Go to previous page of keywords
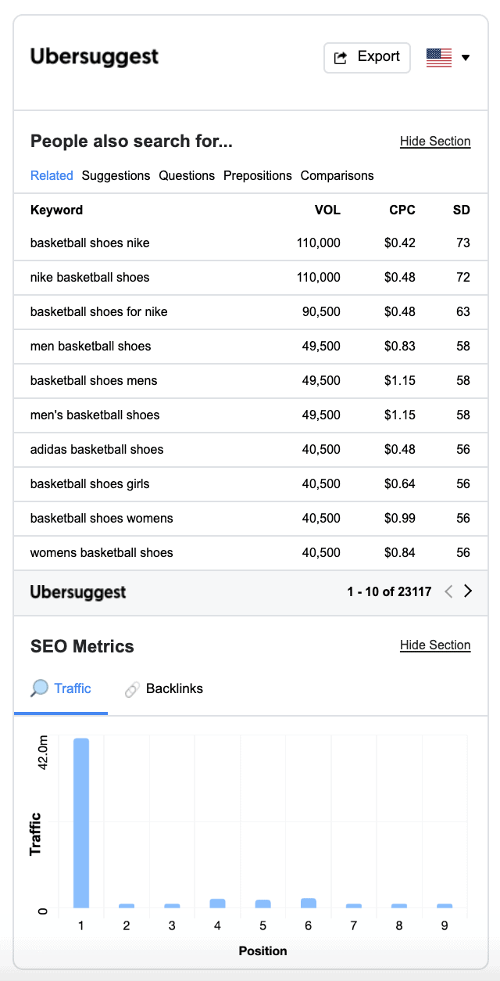This screenshot has height=981, width=500. 448,592
